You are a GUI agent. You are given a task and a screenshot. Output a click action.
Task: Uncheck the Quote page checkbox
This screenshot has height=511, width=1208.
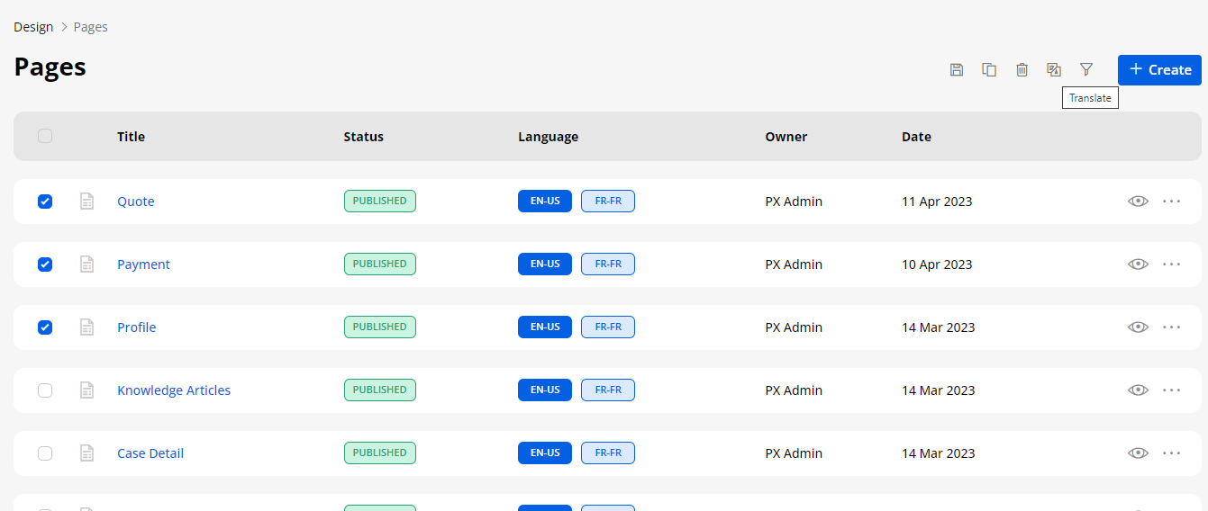pyautogui.click(x=45, y=202)
